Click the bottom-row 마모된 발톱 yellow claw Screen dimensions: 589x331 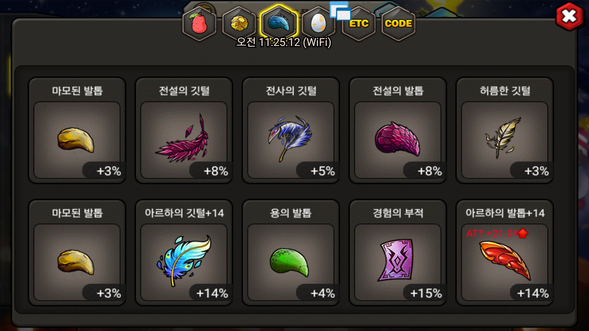click(77, 262)
